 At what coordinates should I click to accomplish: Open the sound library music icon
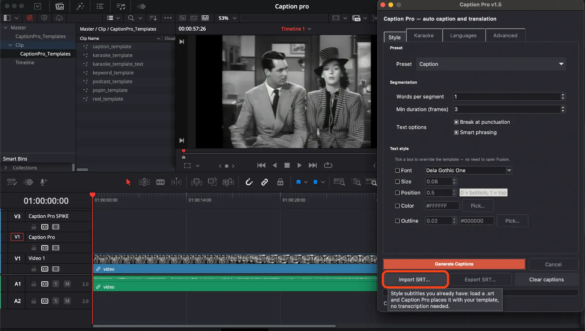tap(121, 6)
